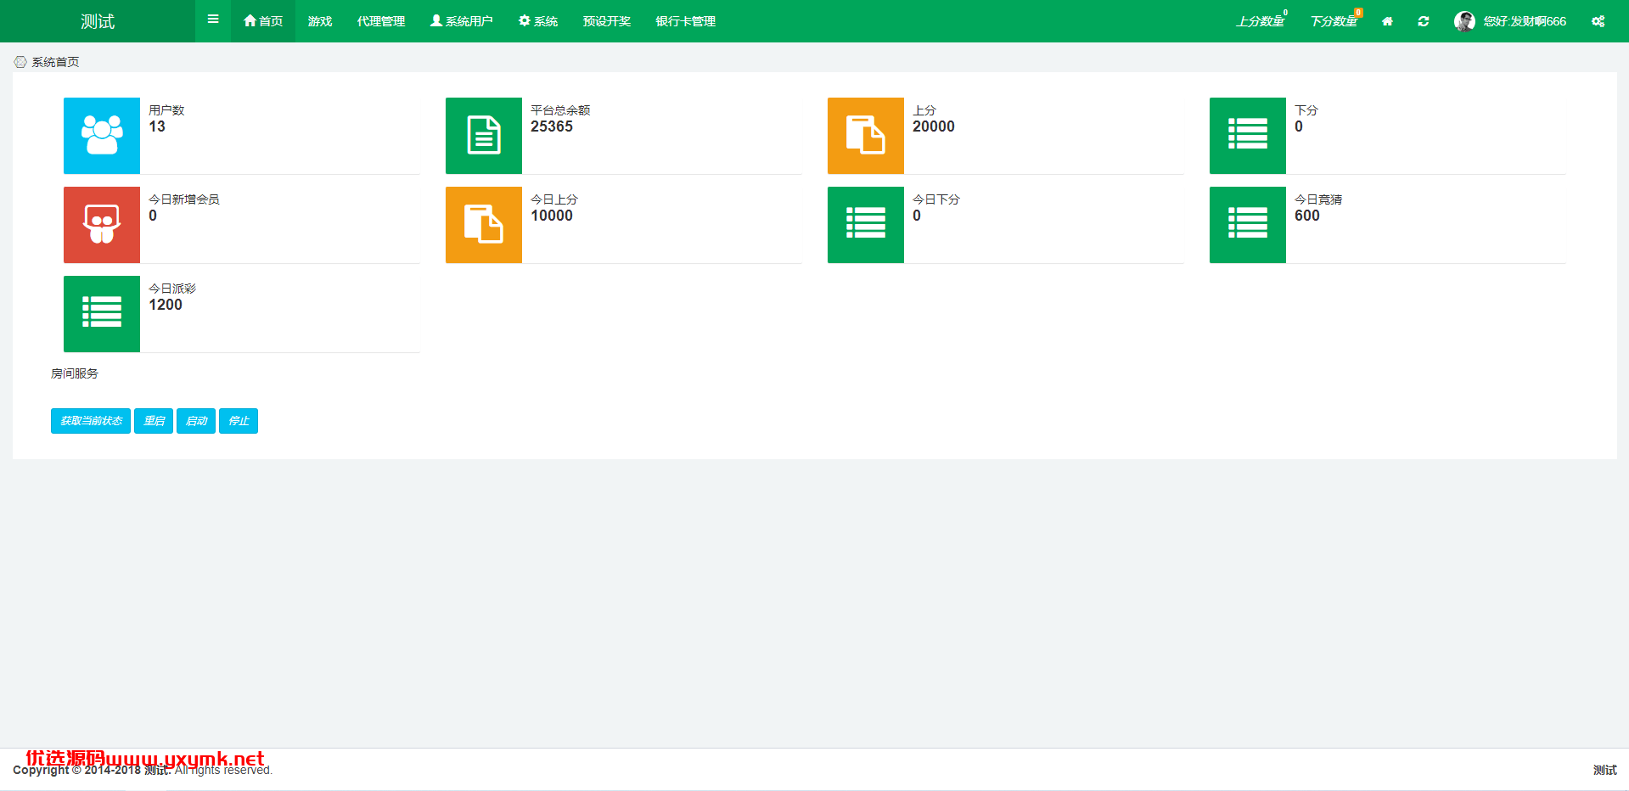1629x791 pixels.
Task: Expand the 游戏 menu in navbar
Action: pos(320,21)
